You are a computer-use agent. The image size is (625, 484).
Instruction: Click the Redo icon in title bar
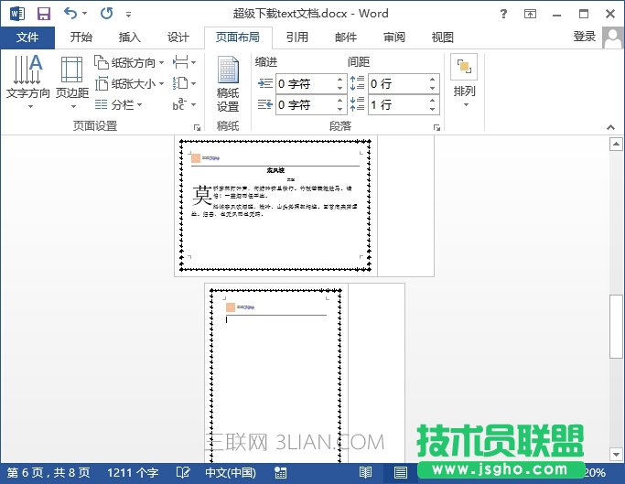coord(105,14)
